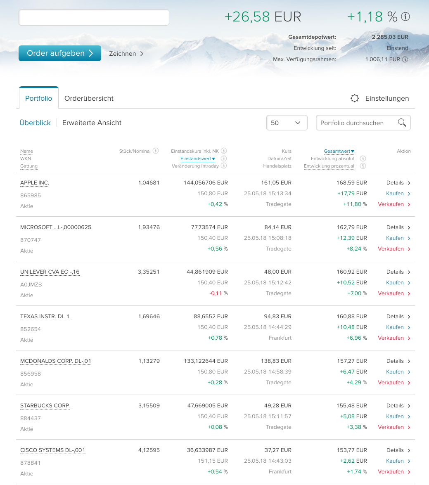This screenshot has width=429, height=485.
Task: Click chevron arrow next to Zeichnen
Action: click(142, 54)
